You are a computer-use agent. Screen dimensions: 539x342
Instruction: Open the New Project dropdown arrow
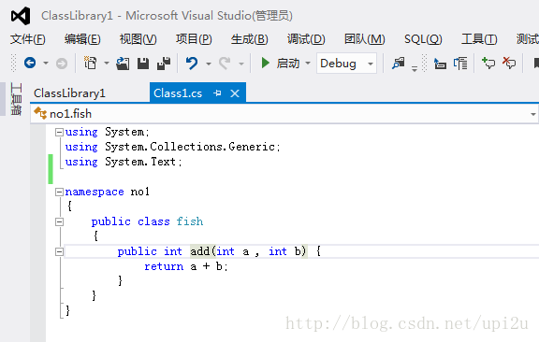pyautogui.click(x=107, y=64)
